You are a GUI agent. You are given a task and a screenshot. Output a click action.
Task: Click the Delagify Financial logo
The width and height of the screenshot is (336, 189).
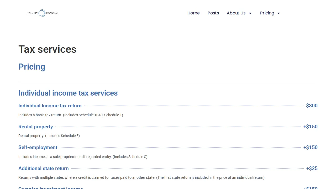coord(42,13)
